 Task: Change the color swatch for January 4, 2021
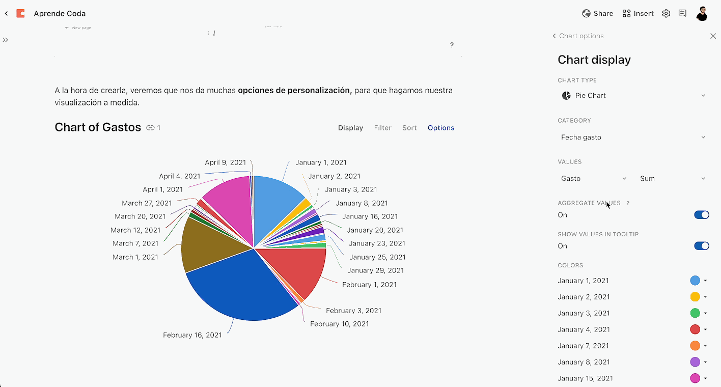pos(695,329)
